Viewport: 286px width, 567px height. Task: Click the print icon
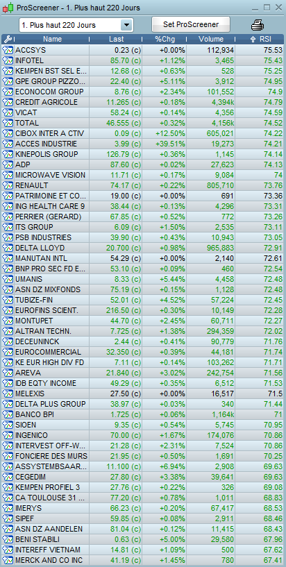(258, 25)
